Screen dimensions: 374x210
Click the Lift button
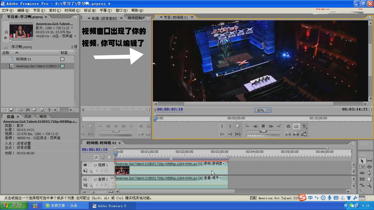tap(288, 134)
